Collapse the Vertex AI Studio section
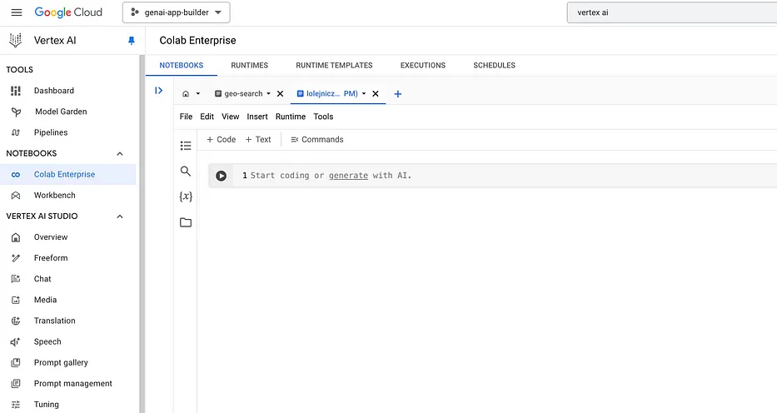The width and height of the screenshot is (777, 413). (119, 216)
